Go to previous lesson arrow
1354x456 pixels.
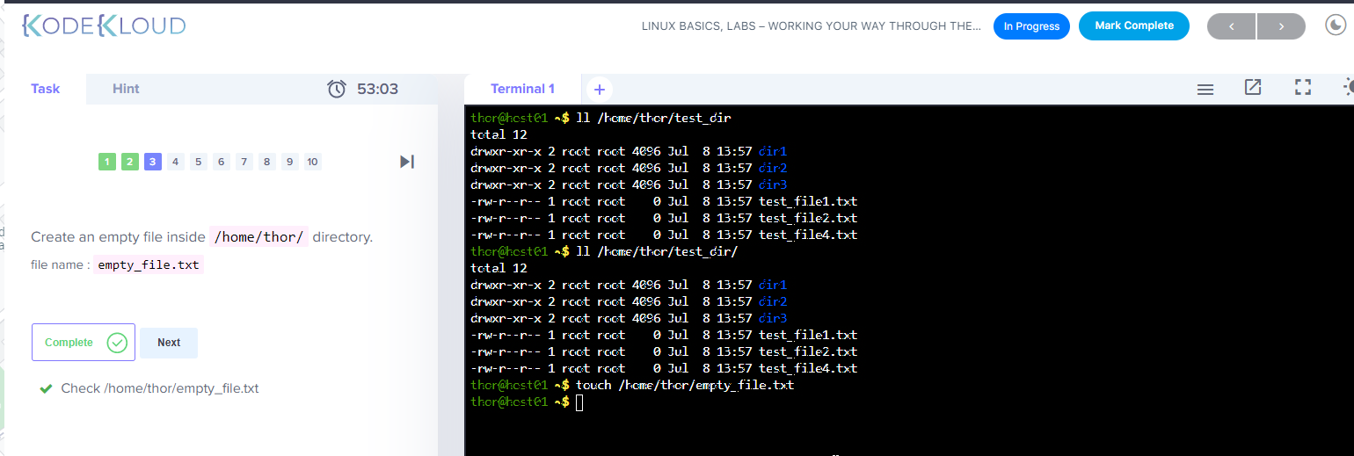[x=1231, y=26]
